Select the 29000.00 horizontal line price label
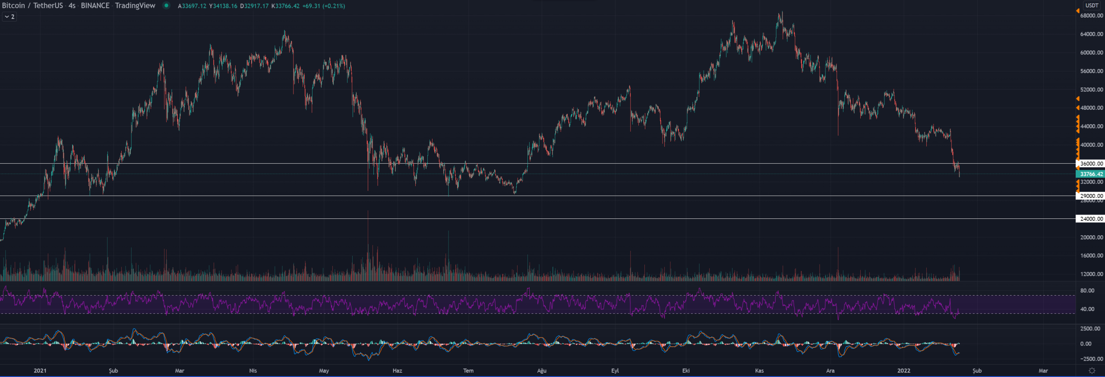Image resolution: width=1105 pixels, height=377 pixels. pyautogui.click(x=1091, y=196)
